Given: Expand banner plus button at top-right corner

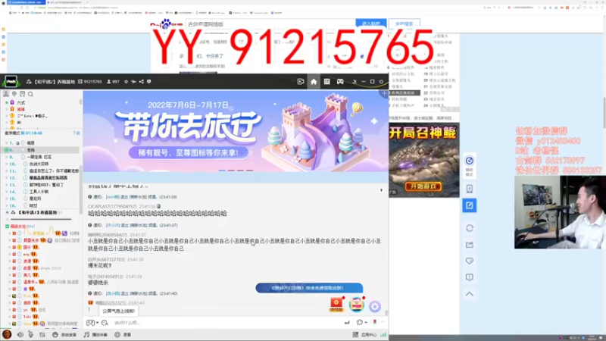Looking at the screenshot, I should (x=384, y=93).
